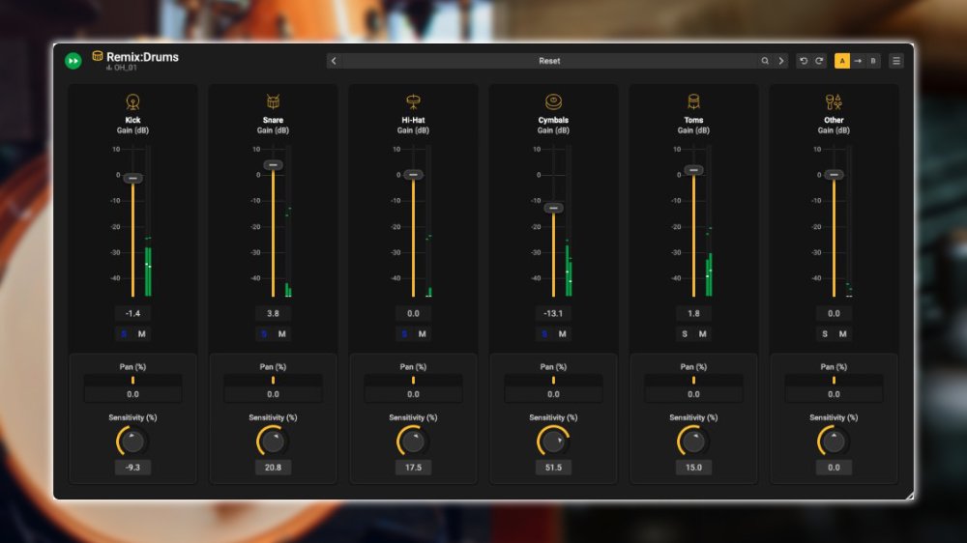Click the Snare drum icon
Image resolution: width=967 pixels, height=543 pixels.
click(273, 101)
